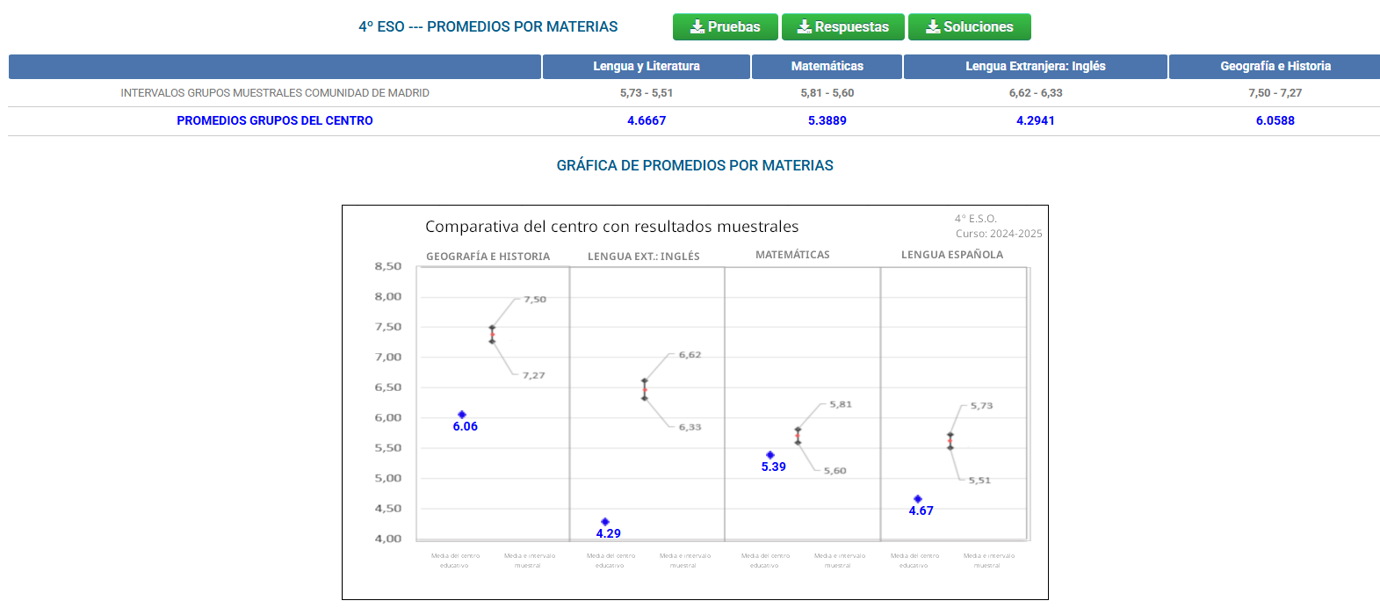The image size is (1380, 608).
Task: Click the blue data point labeled 6.06
Action: (x=462, y=415)
